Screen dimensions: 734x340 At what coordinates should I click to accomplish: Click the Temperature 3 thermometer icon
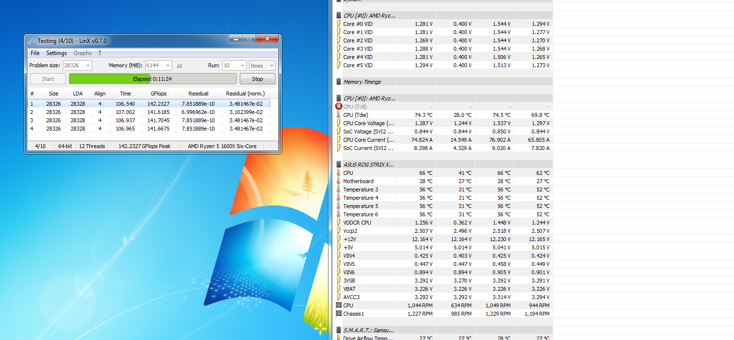339,189
